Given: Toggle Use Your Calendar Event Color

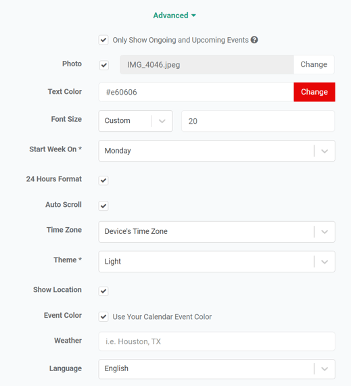Looking at the screenshot, I should pyautogui.click(x=103, y=316).
